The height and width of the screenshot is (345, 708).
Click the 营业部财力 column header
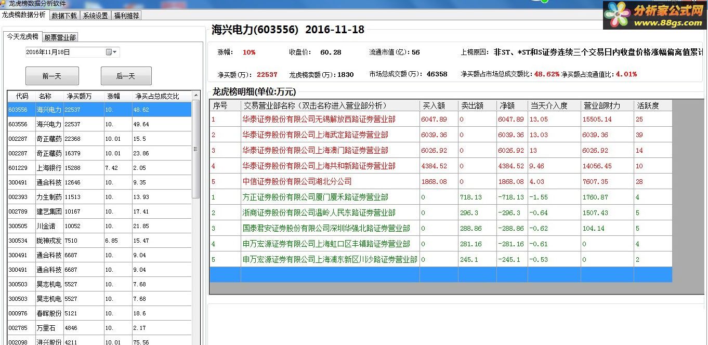coord(607,105)
